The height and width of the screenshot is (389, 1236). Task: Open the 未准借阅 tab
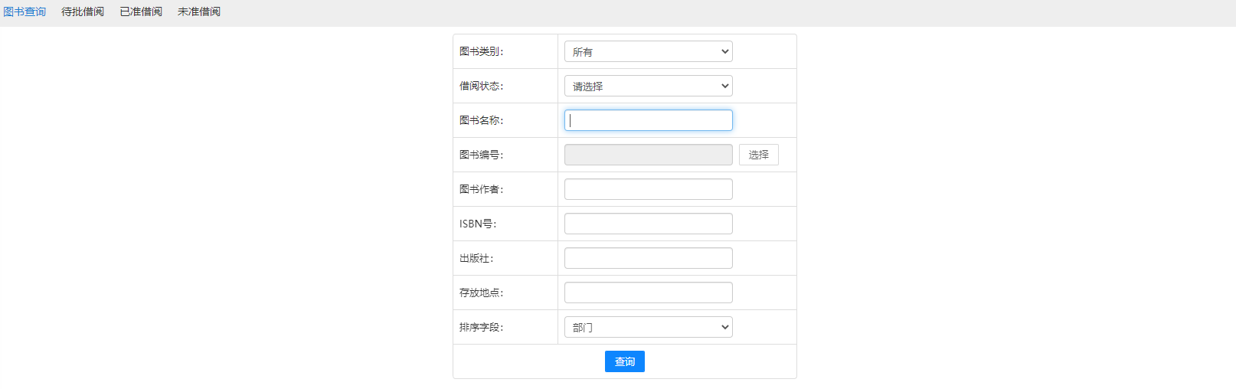tap(199, 11)
